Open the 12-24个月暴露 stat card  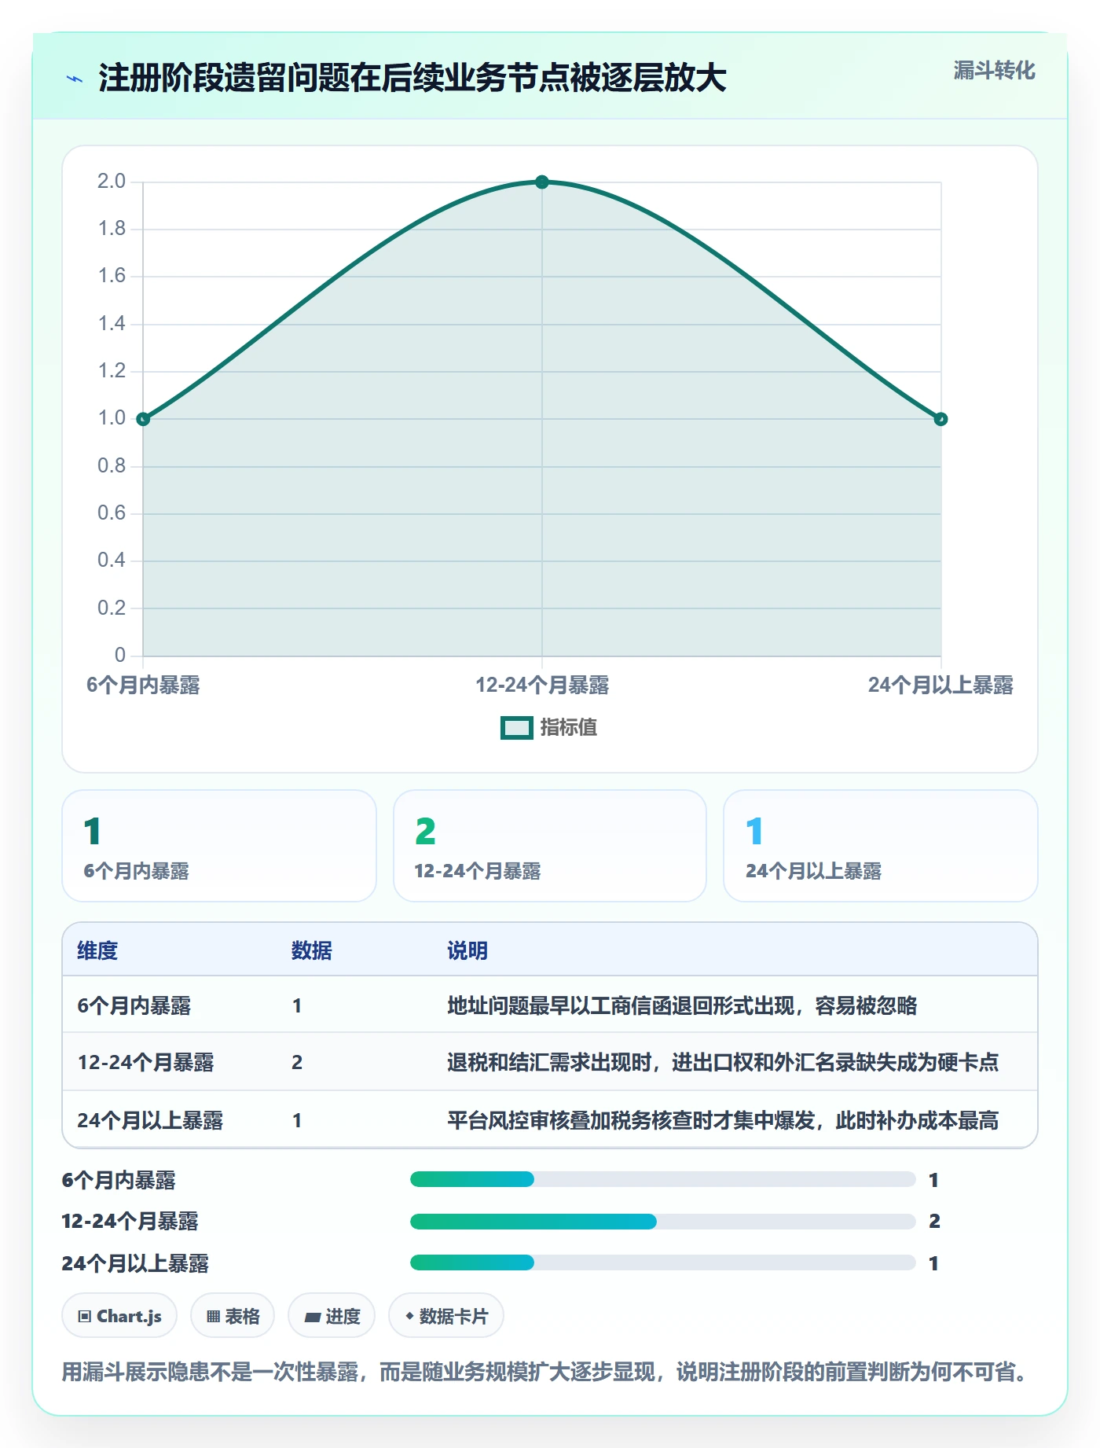(550, 846)
